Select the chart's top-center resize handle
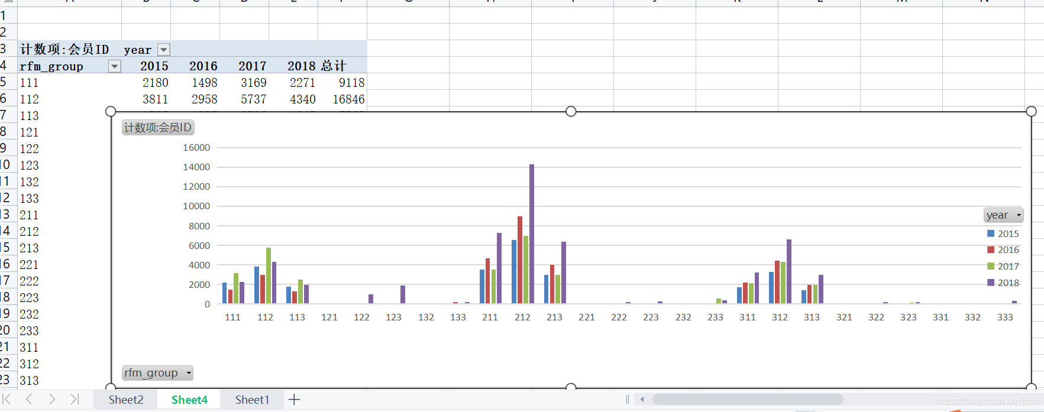Screen dimensions: 1044x412 571,111
